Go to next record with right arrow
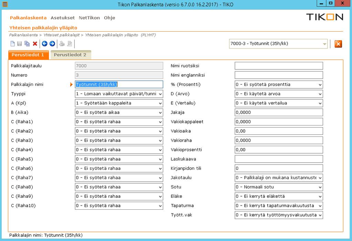Viewport: 352px width, 241px height. tap(52, 44)
